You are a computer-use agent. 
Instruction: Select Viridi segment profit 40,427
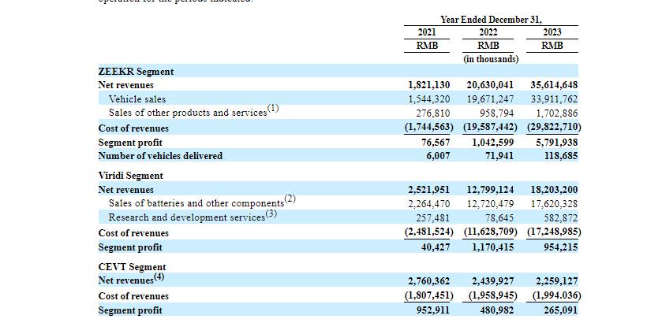click(x=436, y=247)
